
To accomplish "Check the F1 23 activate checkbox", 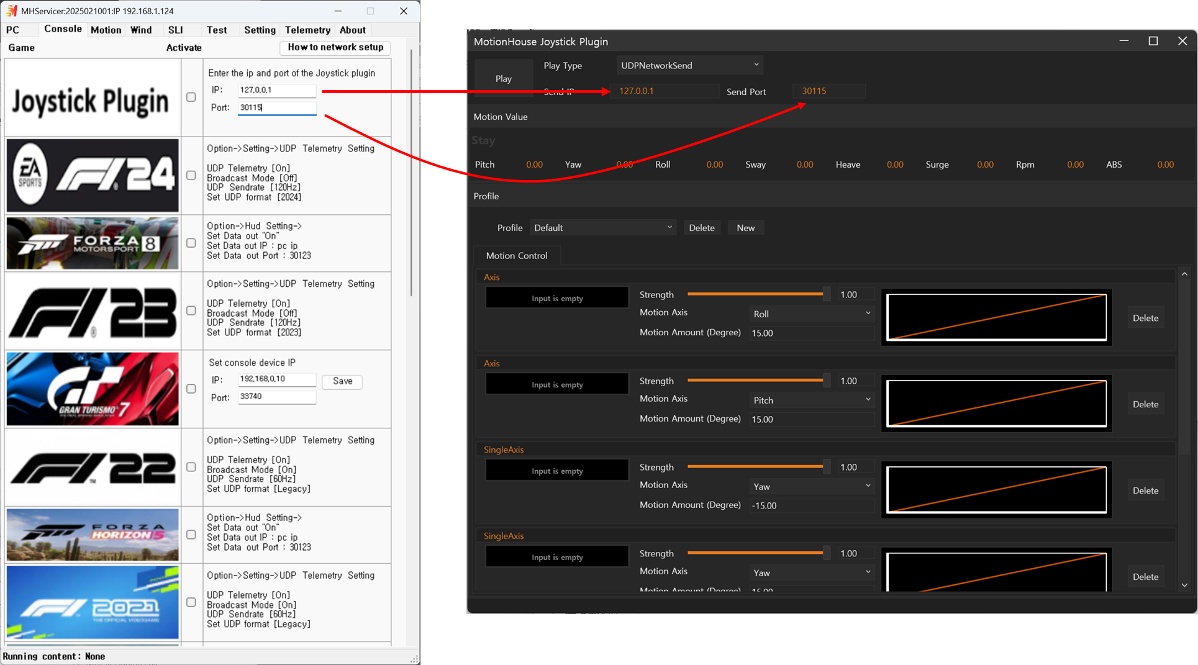I will pyautogui.click(x=191, y=310).
